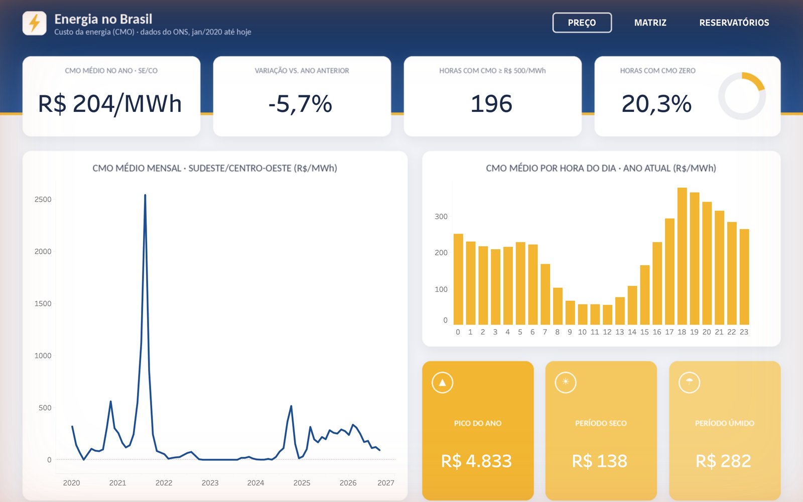Select the Pico do Ano R$ 4.833 card
This screenshot has height=502, width=803.
pyautogui.click(x=478, y=431)
